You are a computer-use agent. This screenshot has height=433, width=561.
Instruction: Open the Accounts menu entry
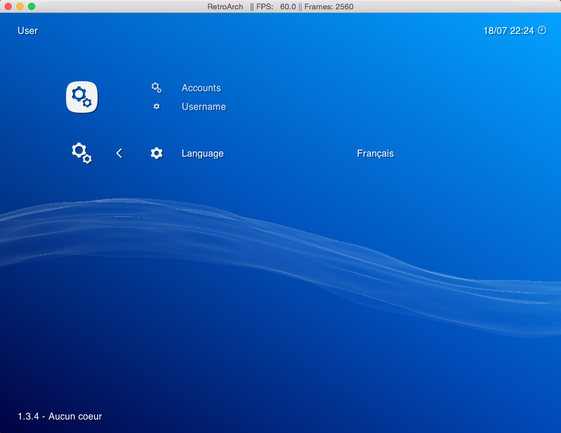(201, 88)
